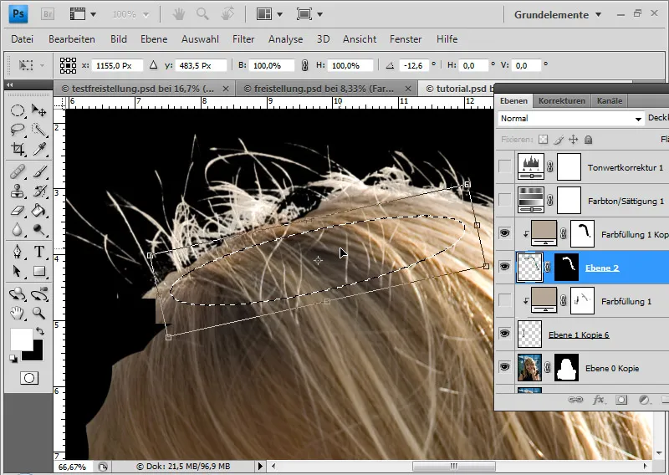669x475 pixels.
Task: Select the Burn tool
Action: pos(38,230)
